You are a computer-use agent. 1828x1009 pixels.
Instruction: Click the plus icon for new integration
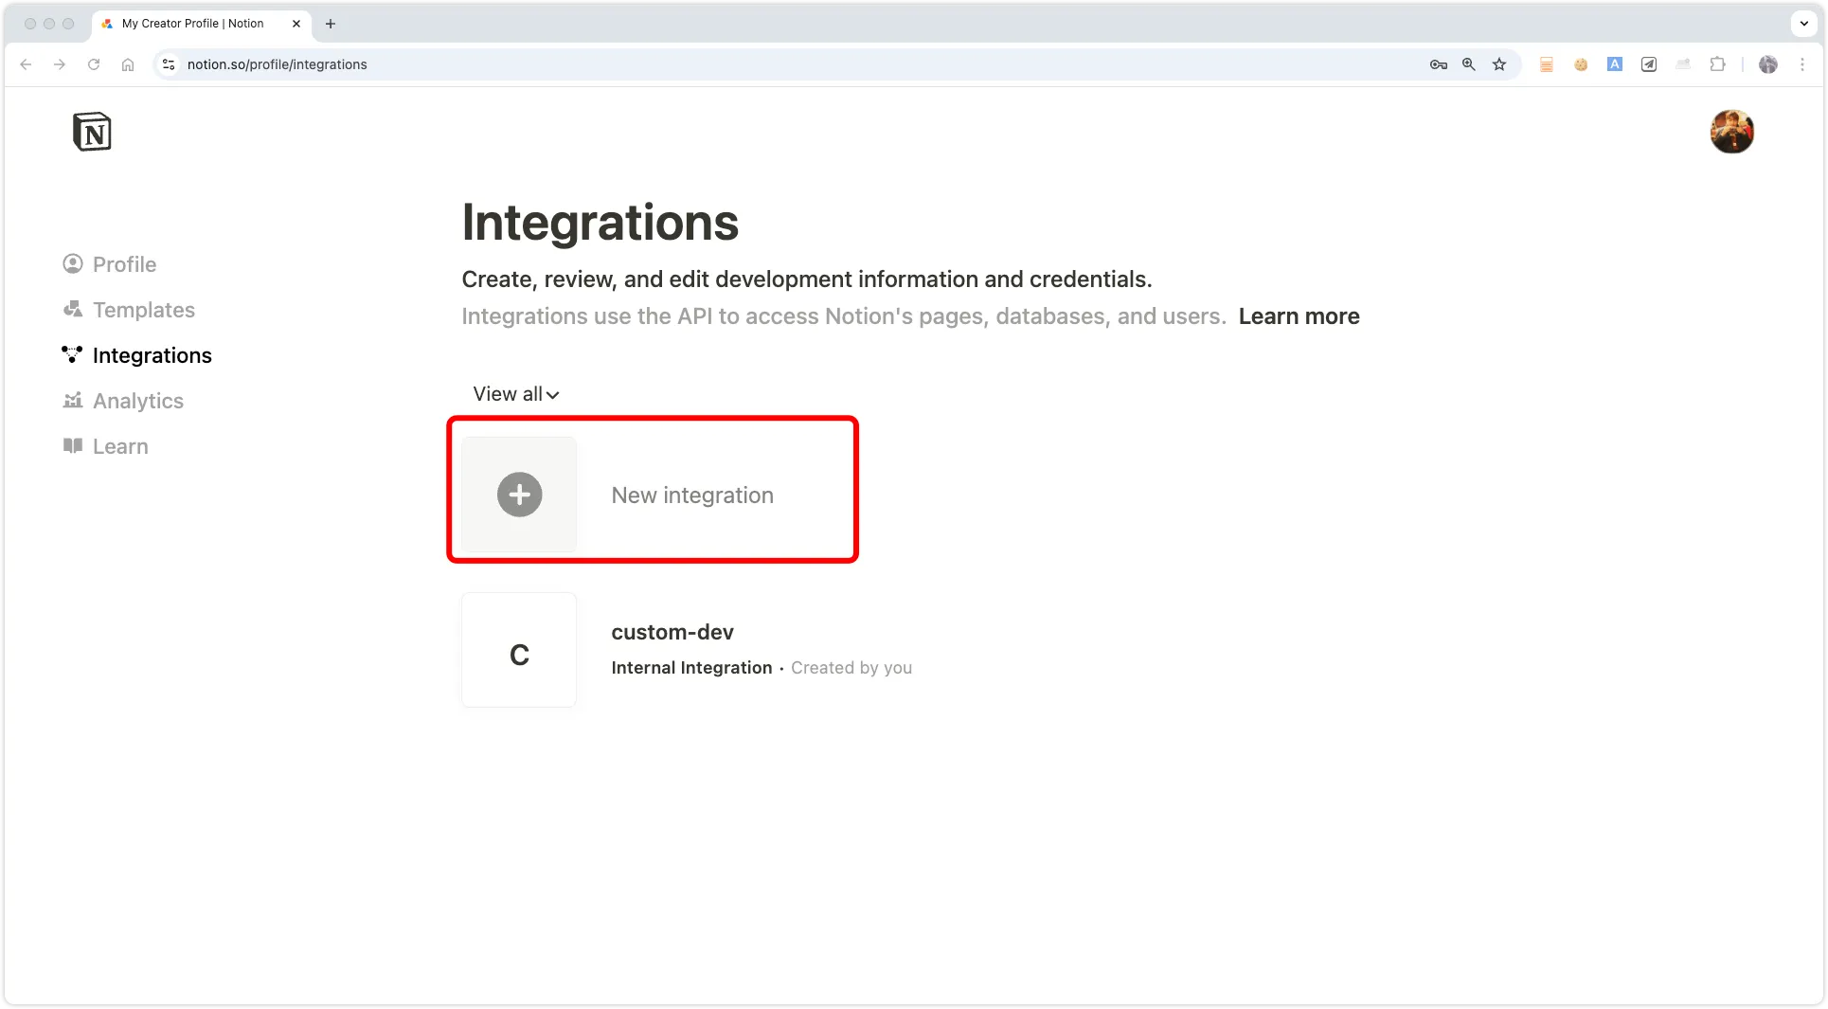519,495
